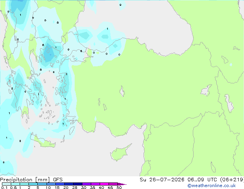Select the 0.5–1 mm legend color box

(x=15, y=184)
